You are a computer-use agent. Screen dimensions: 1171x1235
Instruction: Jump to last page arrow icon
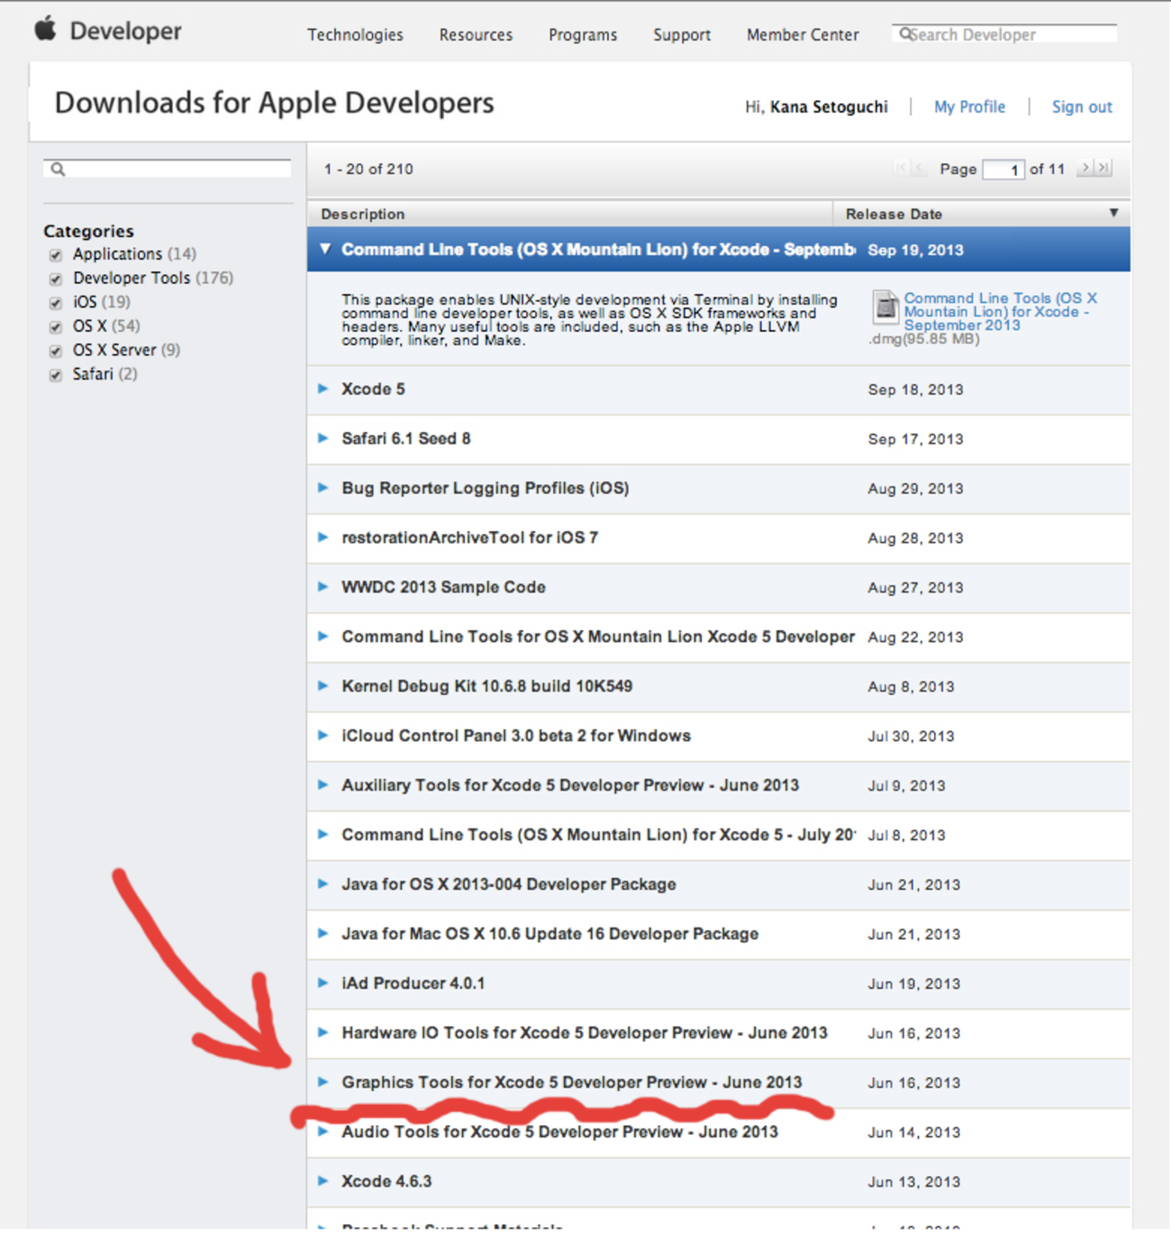pyautogui.click(x=1103, y=168)
